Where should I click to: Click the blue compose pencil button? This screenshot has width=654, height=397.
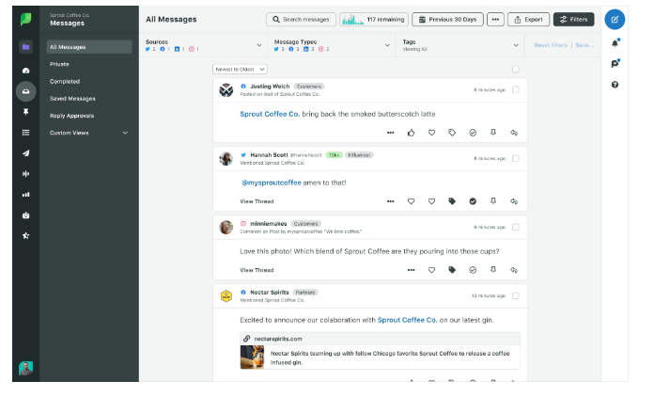pyautogui.click(x=615, y=19)
